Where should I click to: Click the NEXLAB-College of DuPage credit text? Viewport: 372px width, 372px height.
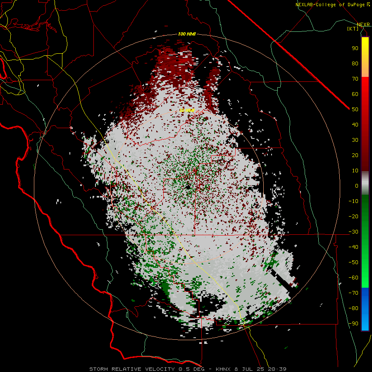333,5
